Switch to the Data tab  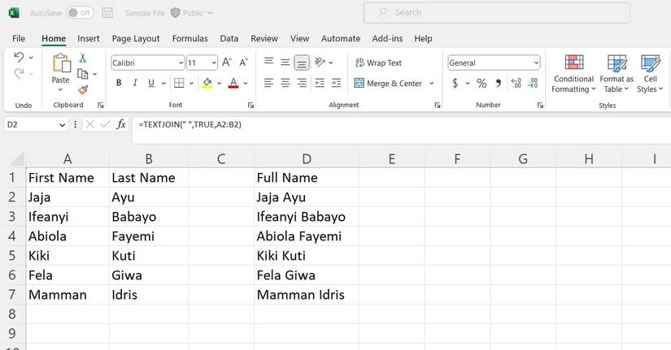click(229, 38)
